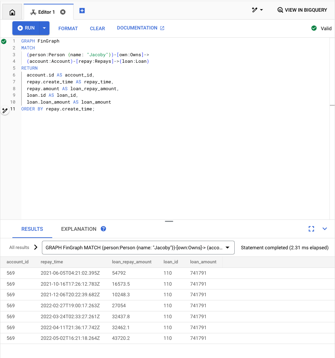Switch to the Explanation tab
This screenshot has height=358, width=335.
[x=79, y=229]
